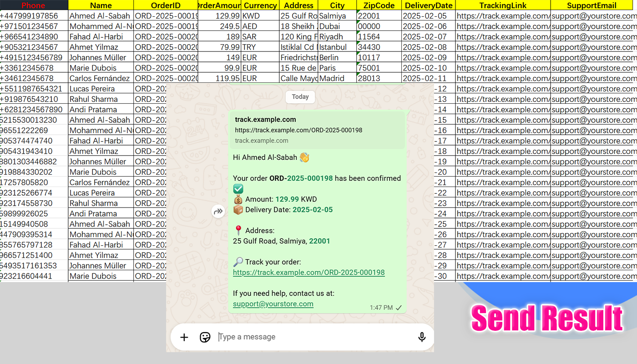
Task: Select Rahul Sharma in the +919876543210 row
Action: coord(101,99)
